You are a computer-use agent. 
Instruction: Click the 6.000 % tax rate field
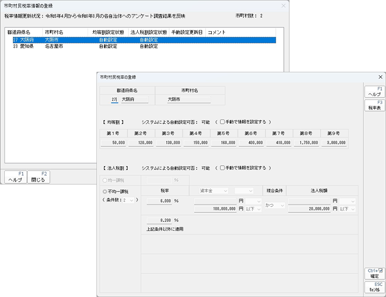click(x=158, y=201)
